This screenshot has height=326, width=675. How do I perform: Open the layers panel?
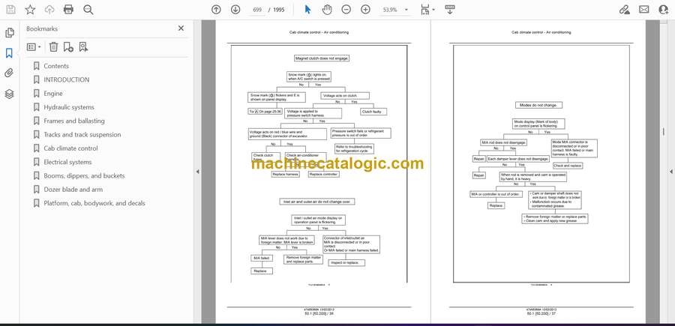coord(9,94)
